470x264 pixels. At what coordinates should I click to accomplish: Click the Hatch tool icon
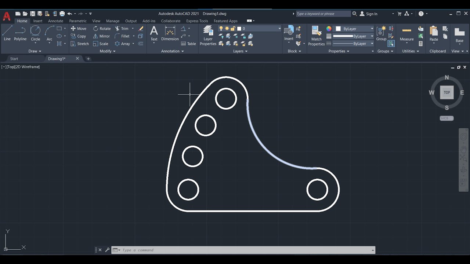[x=59, y=44]
